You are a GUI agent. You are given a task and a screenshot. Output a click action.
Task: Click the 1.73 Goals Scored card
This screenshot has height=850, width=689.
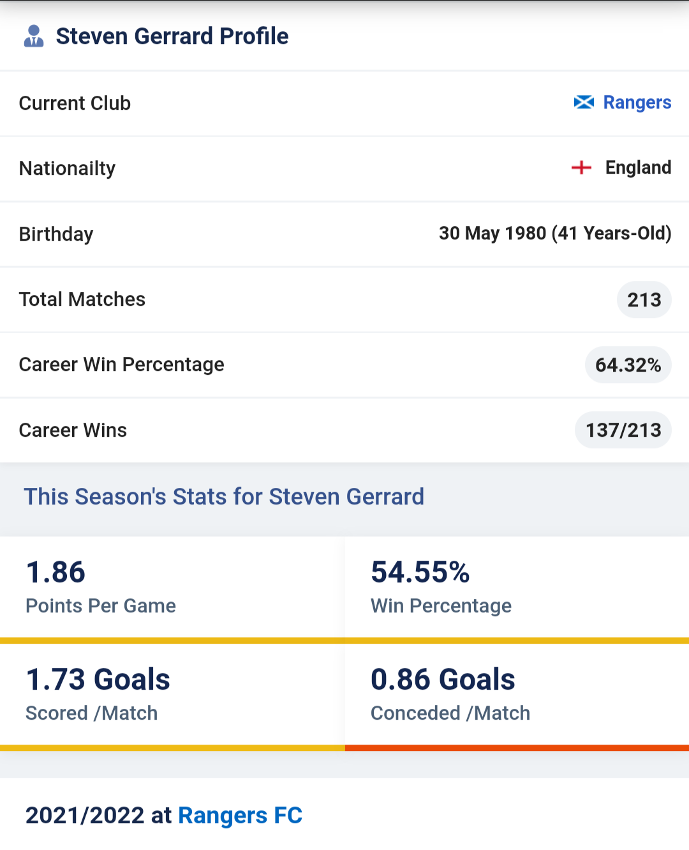pos(172,695)
